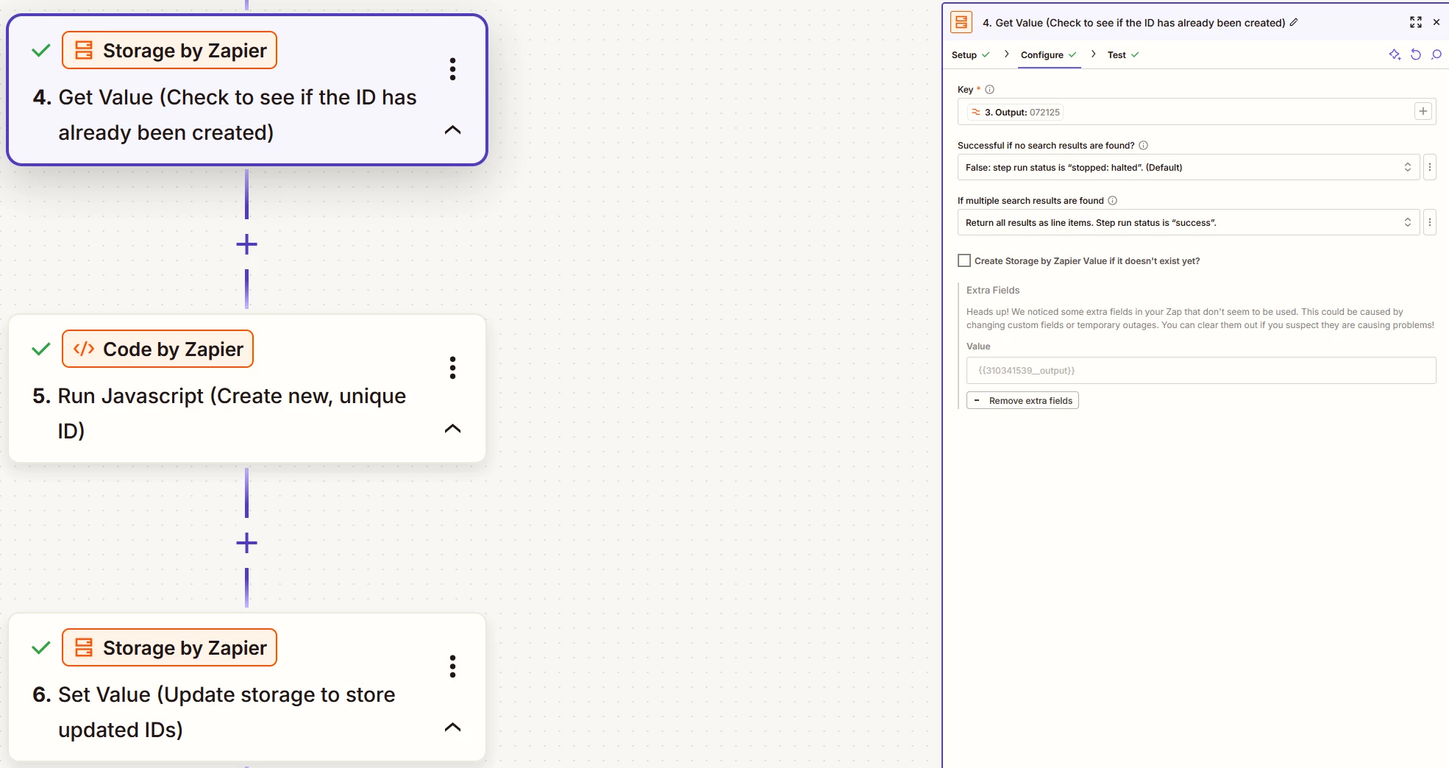
Task: Collapse step 5 Run Javascript card chevron
Action: click(x=452, y=429)
